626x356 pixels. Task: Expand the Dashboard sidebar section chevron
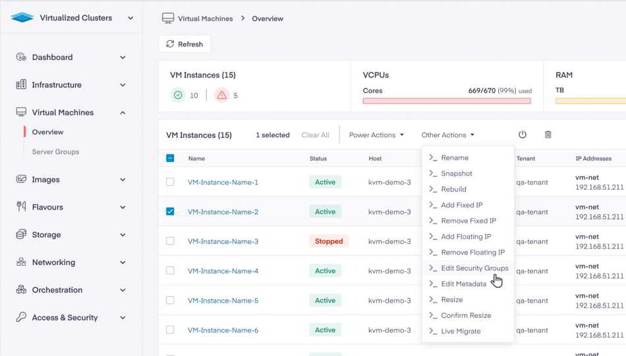pyautogui.click(x=123, y=57)
